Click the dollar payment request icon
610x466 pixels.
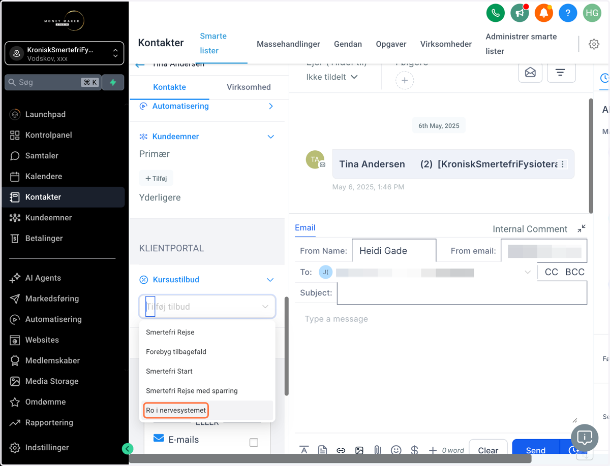[414, 450]
